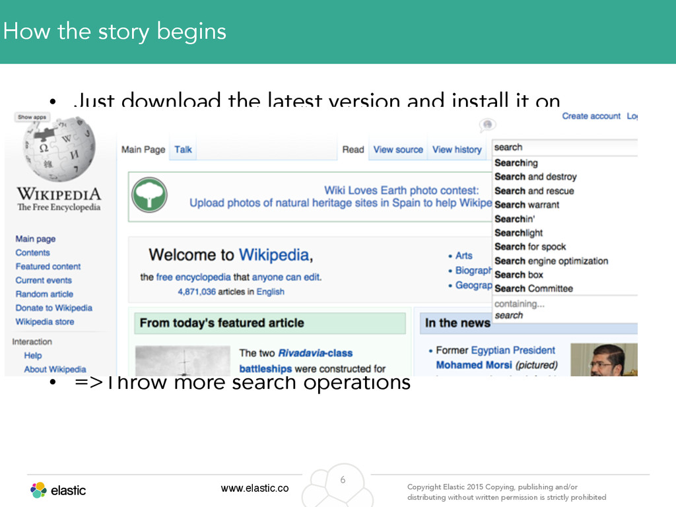Click the In the news heading

pyautogui.click(x=457, y=323)
